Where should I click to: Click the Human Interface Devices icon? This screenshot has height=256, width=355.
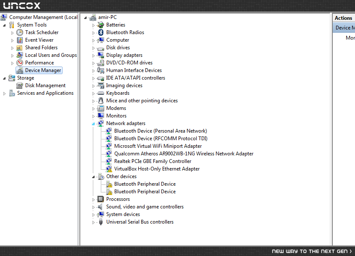point(101,70)
